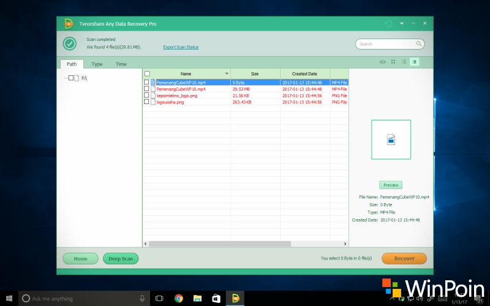Switch to the Type tab
Image resolution: width=490 pixels, height=306 pixels.
[x=97, y=64]
